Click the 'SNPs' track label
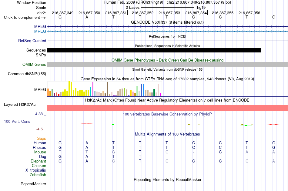The width and height of the screenshot is (288, 191). 41,55
